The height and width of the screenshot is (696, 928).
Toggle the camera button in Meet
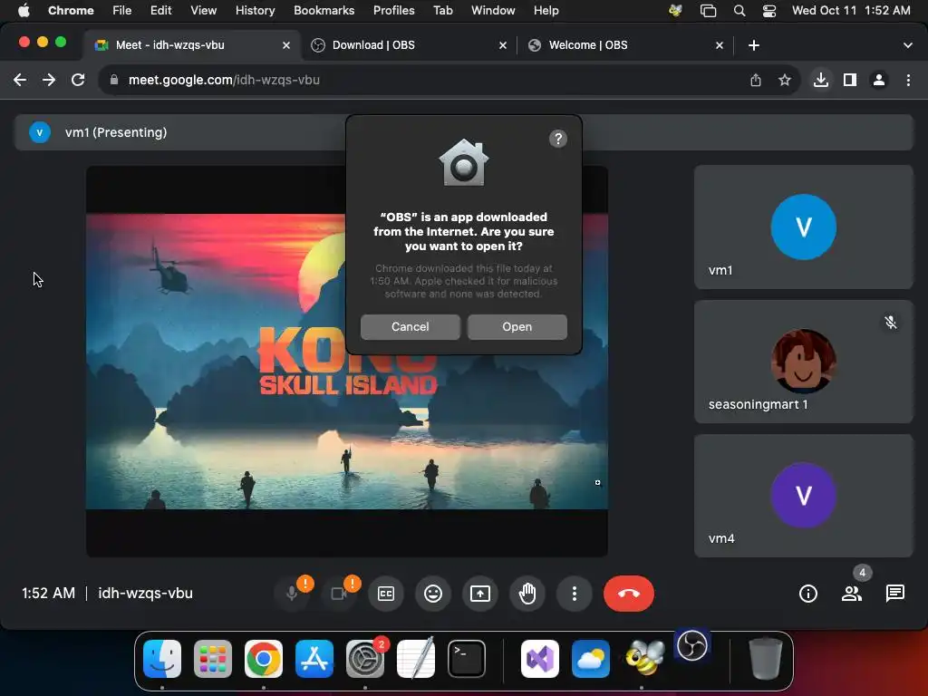[x=339, y=593]
